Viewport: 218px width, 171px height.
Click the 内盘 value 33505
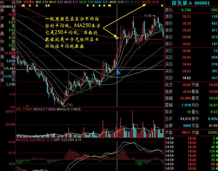(x=213, y=132)
